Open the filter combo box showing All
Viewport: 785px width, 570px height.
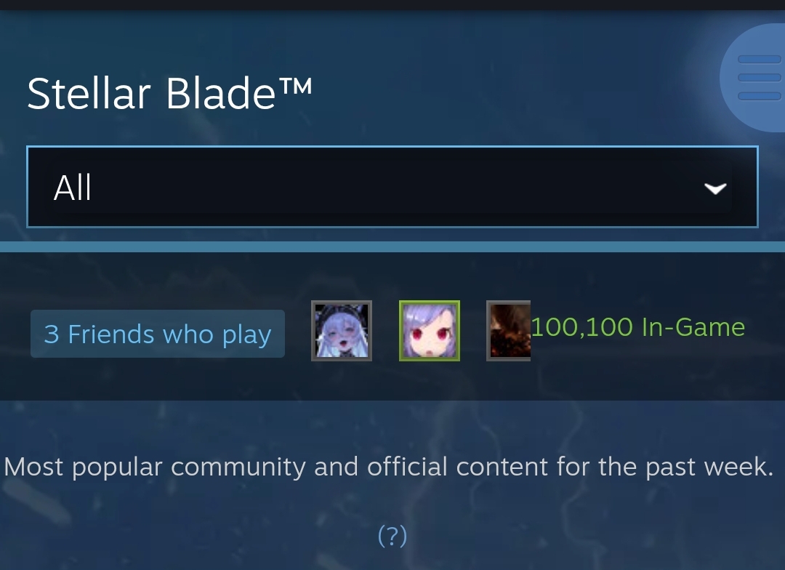pos(392,187)
